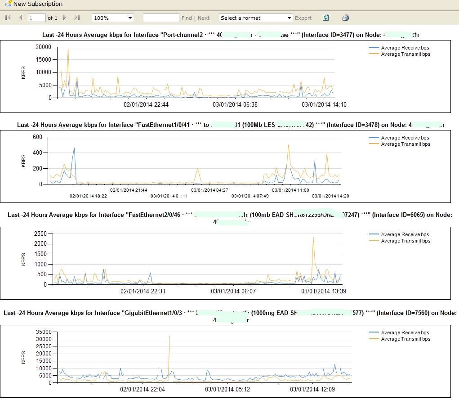Image resolution: width=459 pixels, height=400 pixels.
Task: Print the report
Action: click(x=345, y=18)
